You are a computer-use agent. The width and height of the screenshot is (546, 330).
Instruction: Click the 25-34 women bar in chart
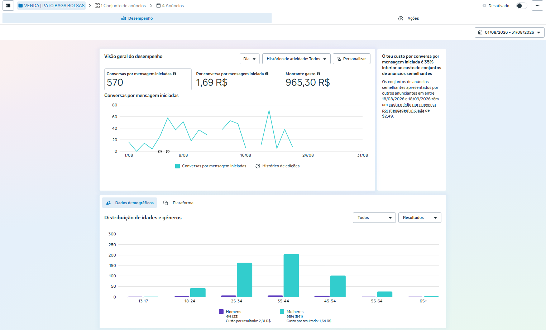pyautogui.click(x=245, y=280)
